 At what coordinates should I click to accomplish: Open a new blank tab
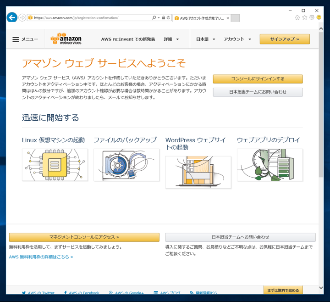[235, 18]
